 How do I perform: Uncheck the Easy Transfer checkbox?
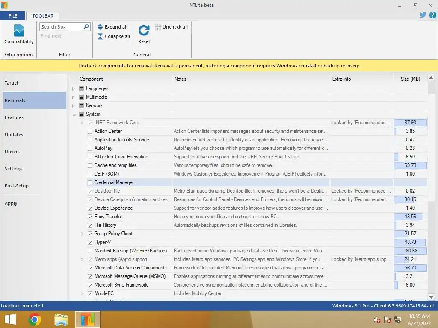[x=90, y=217]
